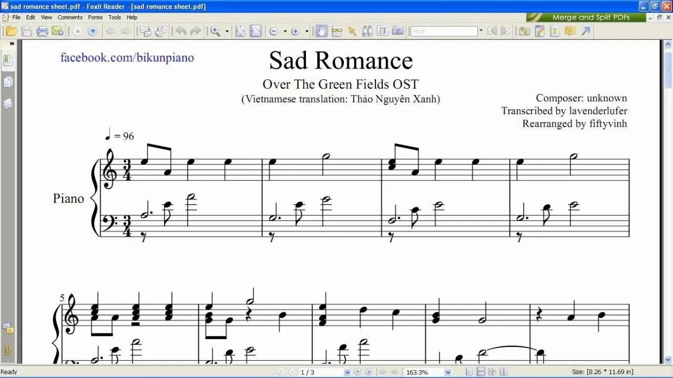Screen dimensions: 673x378
Task: Open the Bookmarks panel in sidebar
Action: click(x=8, y=59)
